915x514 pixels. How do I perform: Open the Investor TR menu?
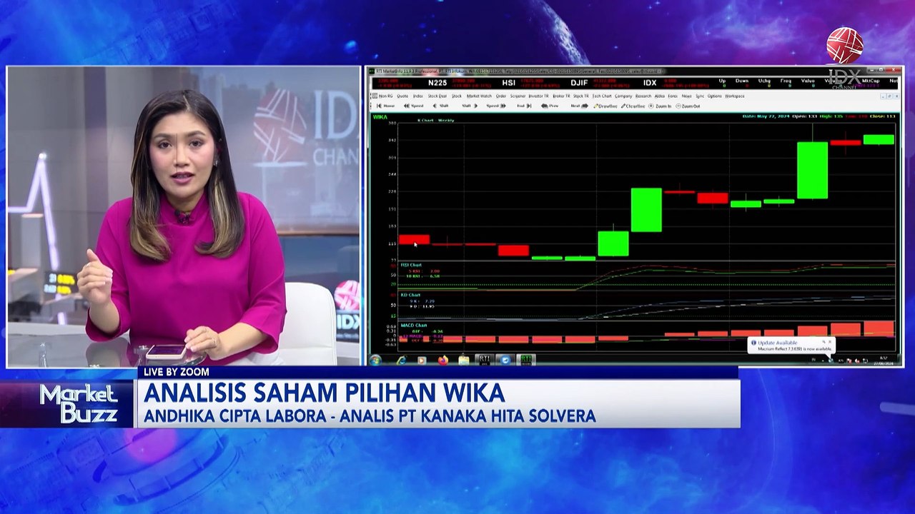coord(539,96)
